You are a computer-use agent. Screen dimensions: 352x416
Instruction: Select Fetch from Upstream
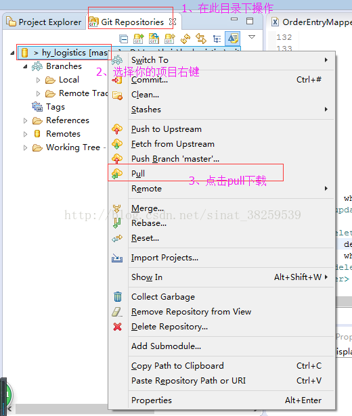click(221, 144)
